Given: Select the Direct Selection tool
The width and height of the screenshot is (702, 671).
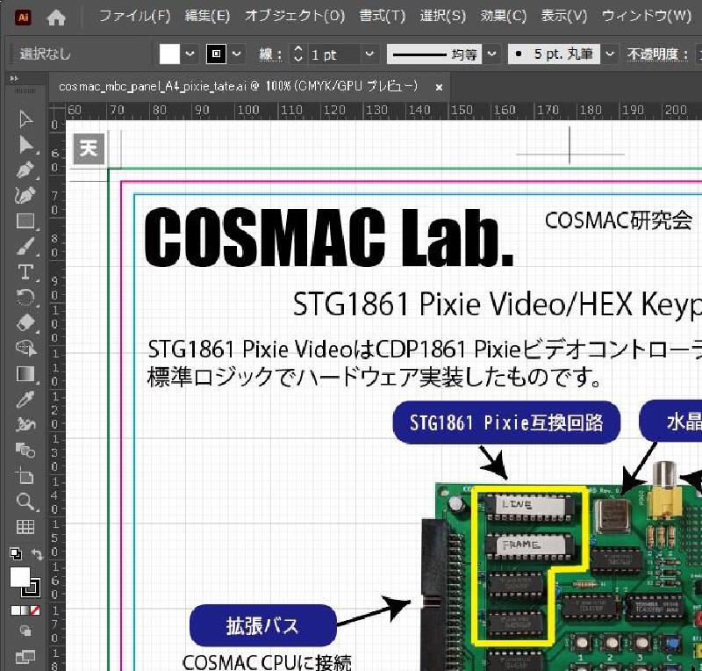Looking at the screenshot, I should coord(26,143).
